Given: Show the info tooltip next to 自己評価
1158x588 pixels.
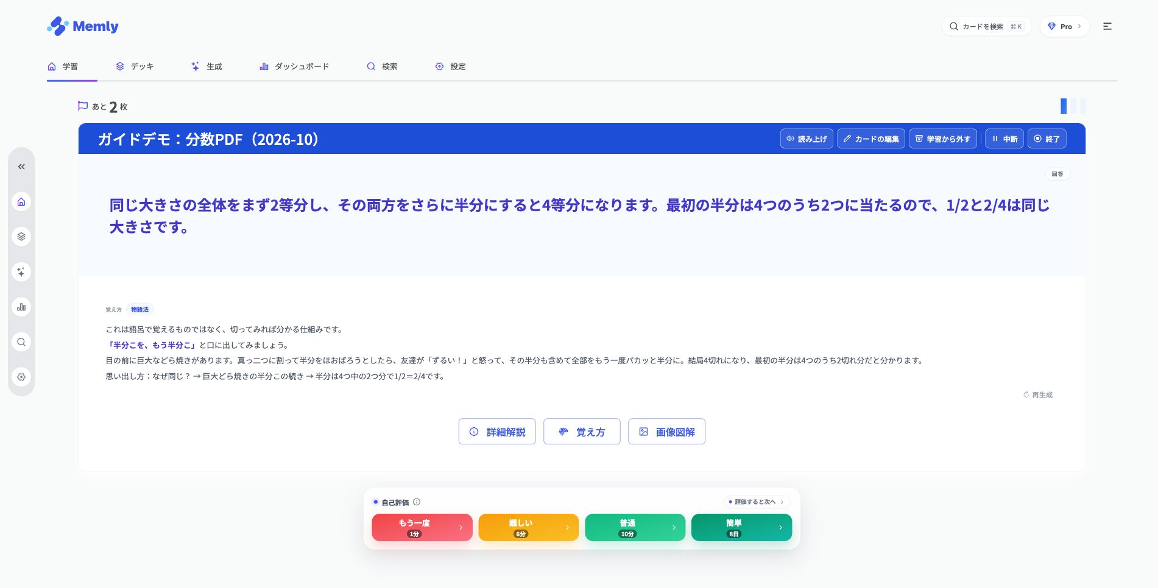Looking at the screenshot, I should click(x=417, y=502).
